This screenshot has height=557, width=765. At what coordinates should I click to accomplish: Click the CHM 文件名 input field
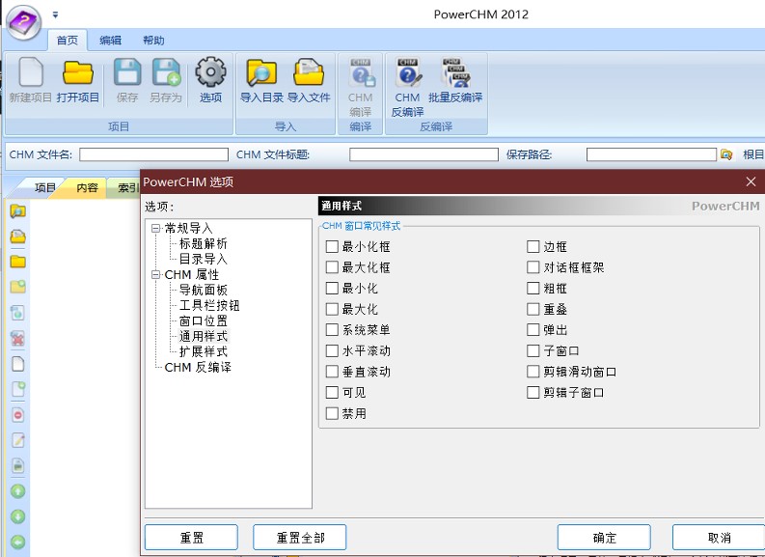153,154
